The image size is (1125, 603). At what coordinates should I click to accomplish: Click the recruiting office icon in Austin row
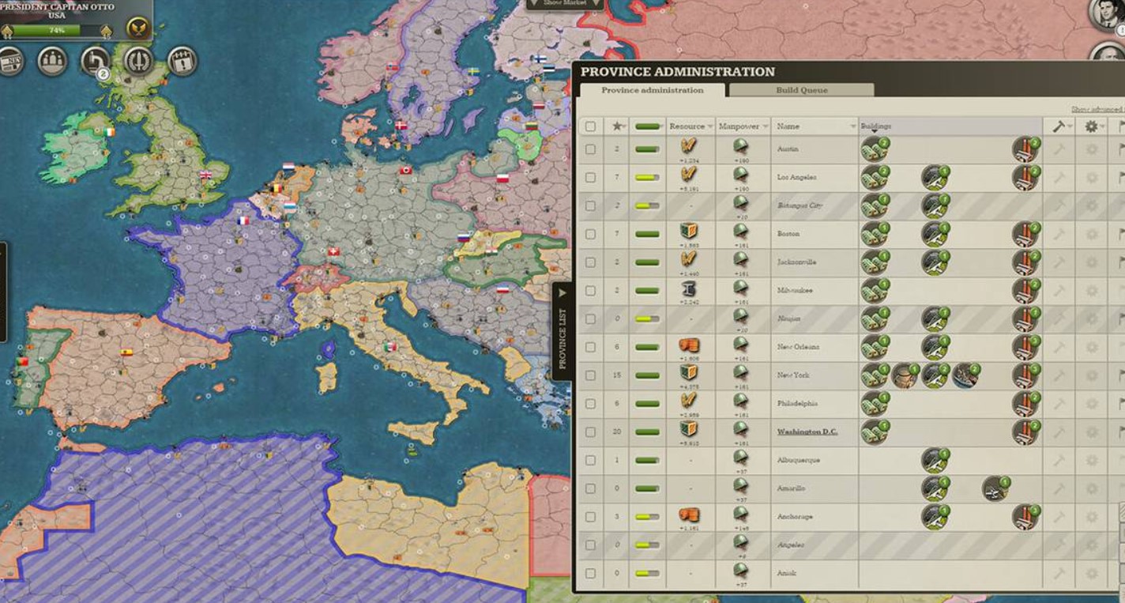click(874, 149)
